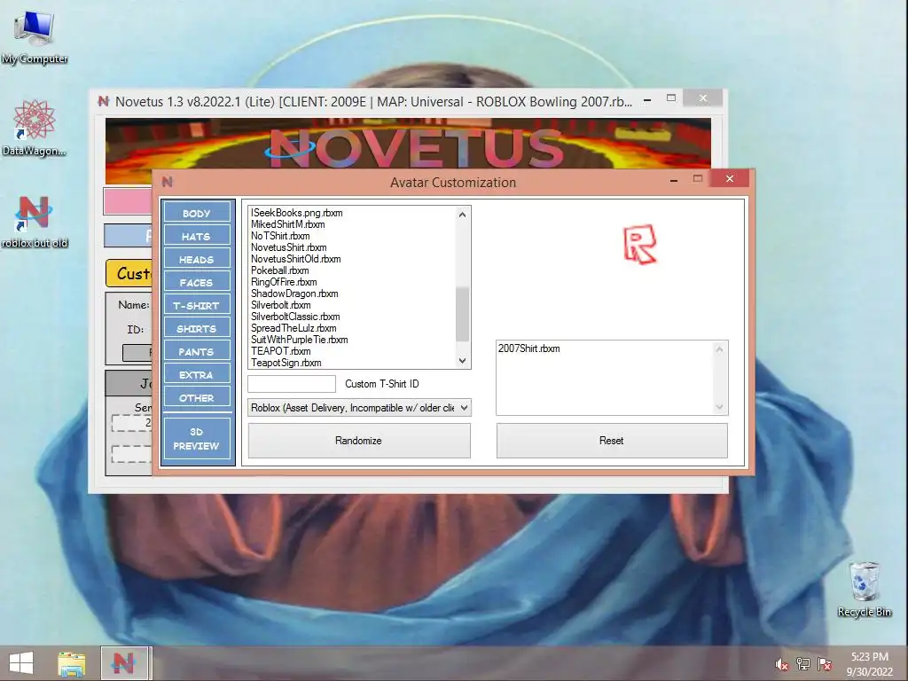Minimize the Avatar Customization window

674,179
